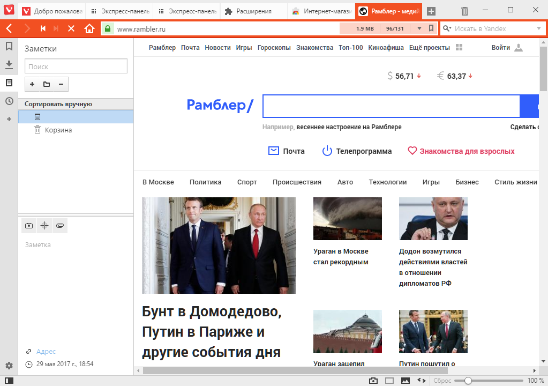This screenshot has height=386, width=548.
Task: Open closed tabs trash icon
Action: (464, 11)
